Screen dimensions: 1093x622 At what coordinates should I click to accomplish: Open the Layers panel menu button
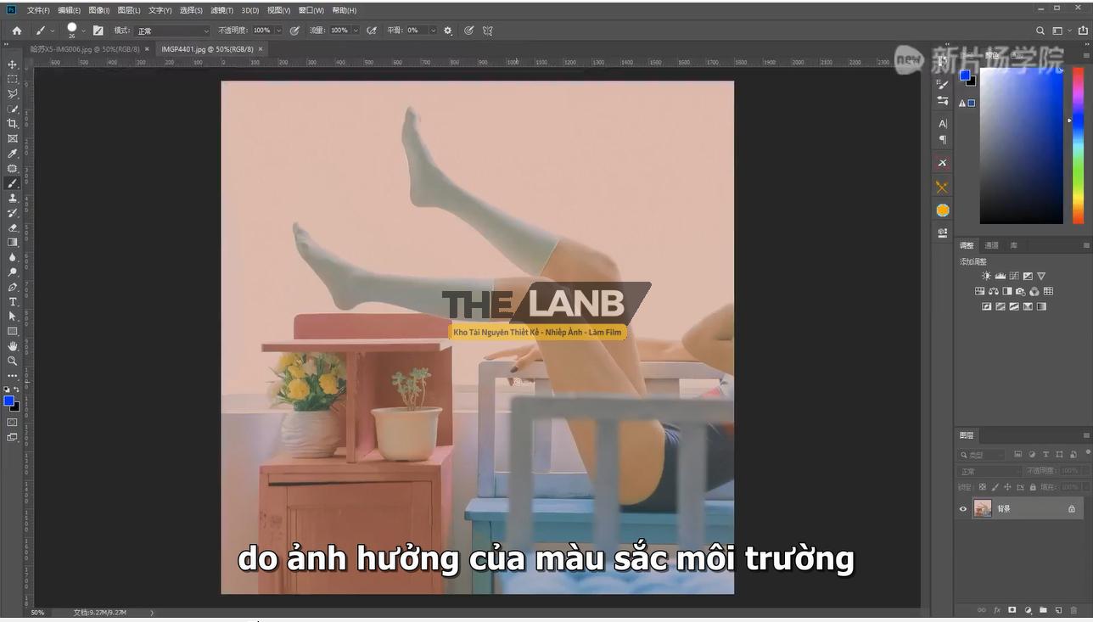[x=1086, y=435]
